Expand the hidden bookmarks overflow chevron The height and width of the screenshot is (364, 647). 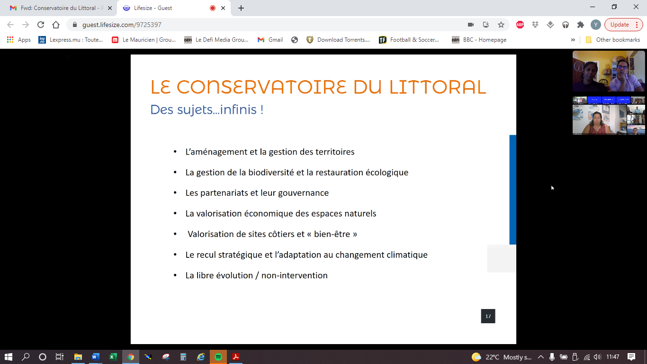pos(573,40)
